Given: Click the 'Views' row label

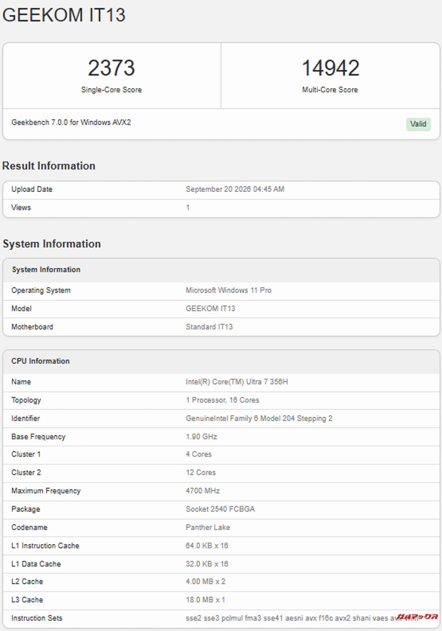Looking at the screenshot, I should coord(21,207).
